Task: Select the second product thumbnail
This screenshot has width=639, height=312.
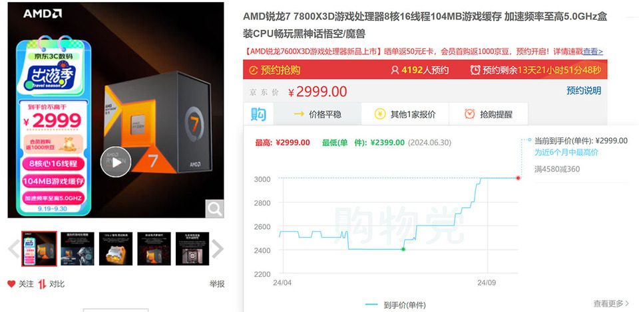Action: click(77, 249)
